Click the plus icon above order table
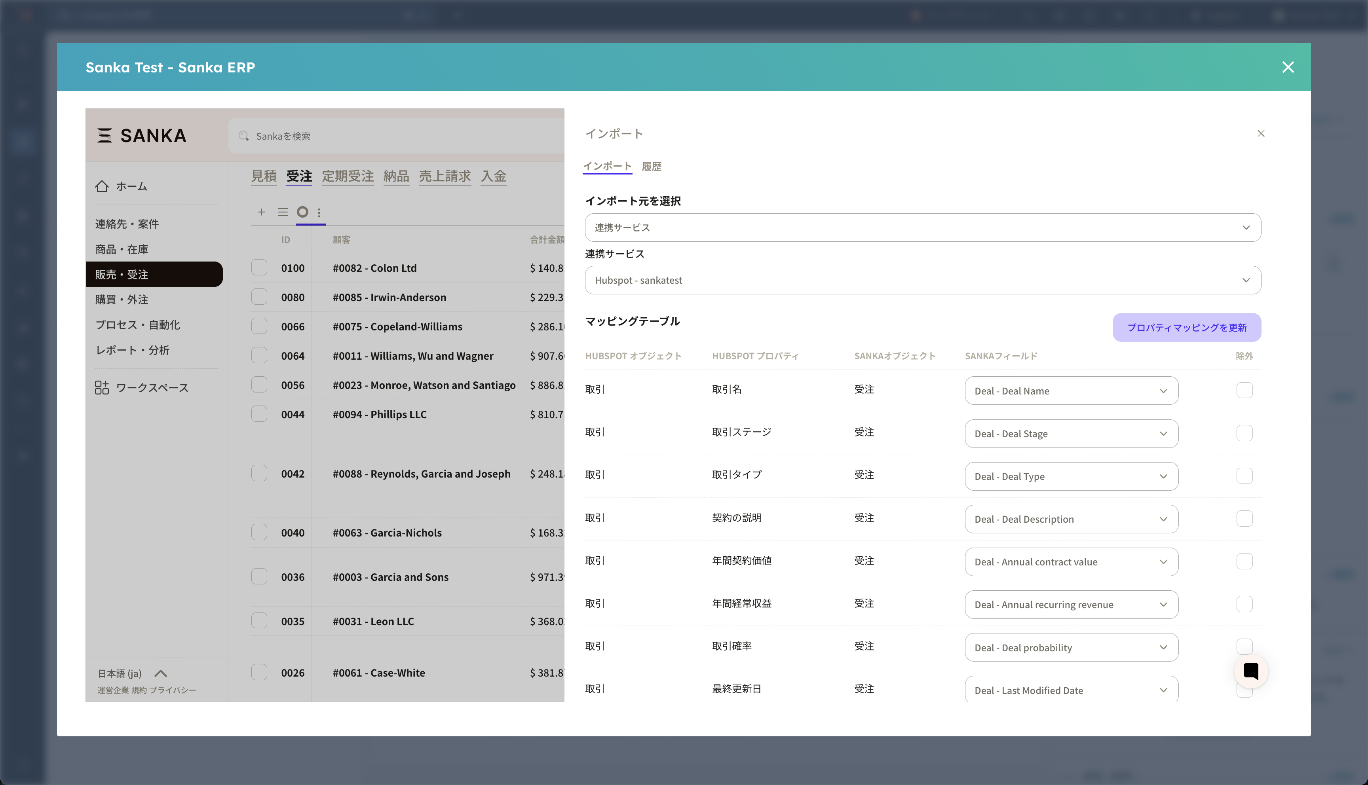The height and width of the screenshot is (785, 1368). [x=262, y=212]
